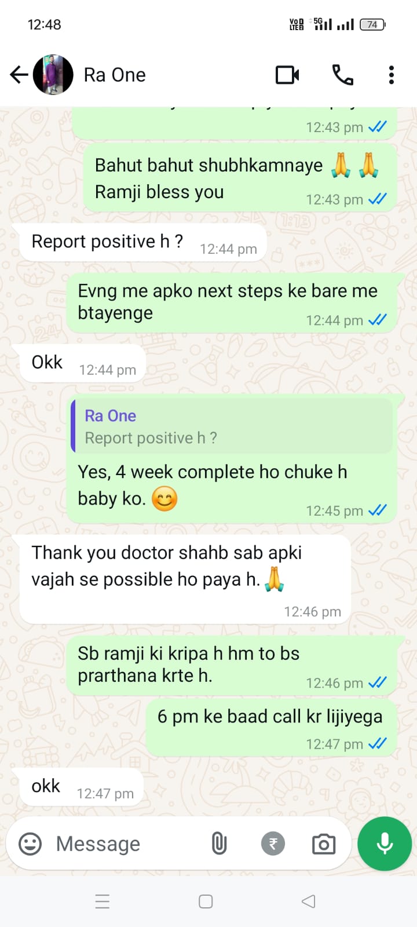Viewport: 417px width, 927px height.
Task: Open Ra One's profile picture
Action: pyautogui.click(x=53, y=75)
